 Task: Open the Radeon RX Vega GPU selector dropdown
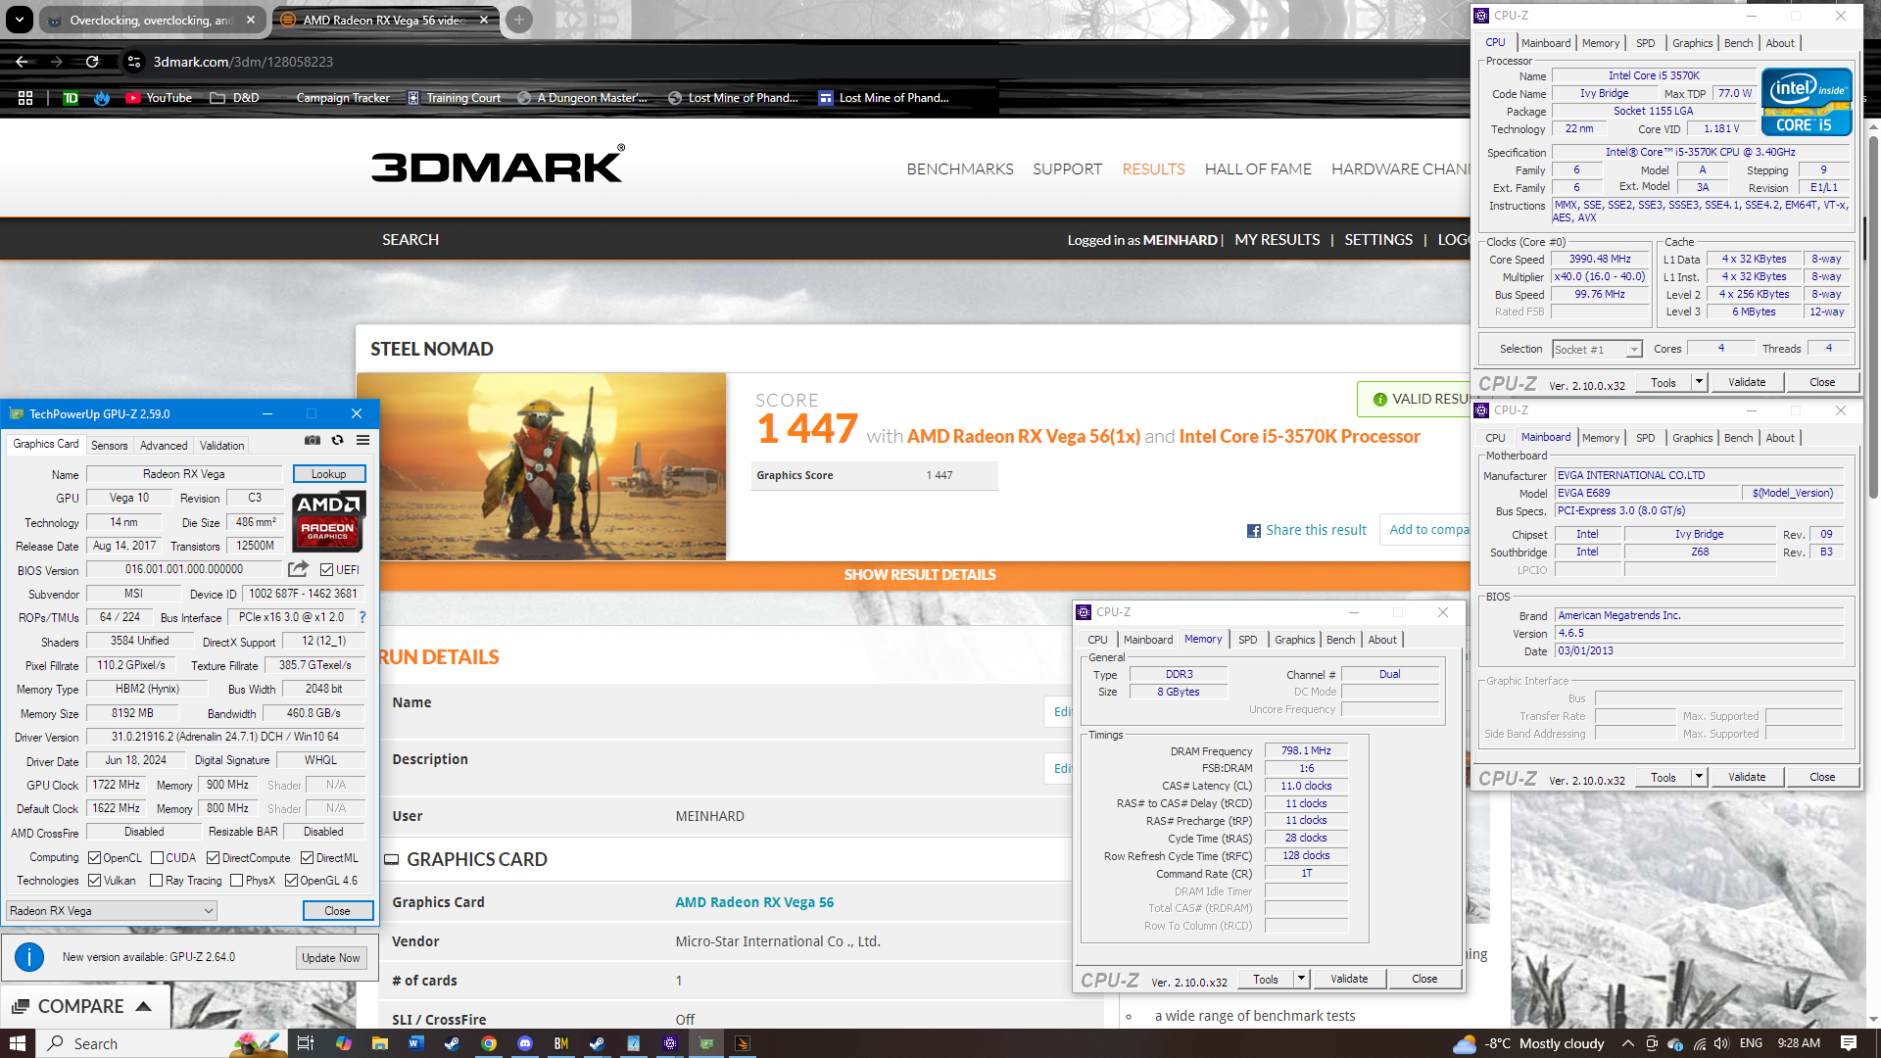pos(112,911)
